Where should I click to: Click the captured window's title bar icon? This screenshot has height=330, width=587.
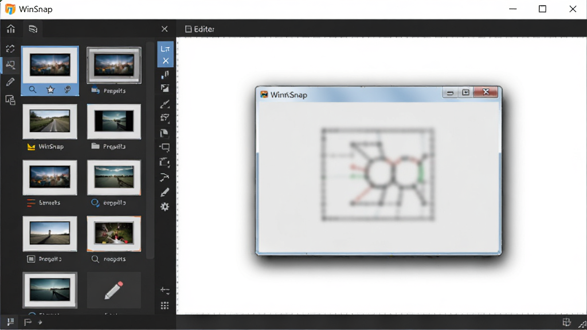pyautogui.click(x=264, y=95)
